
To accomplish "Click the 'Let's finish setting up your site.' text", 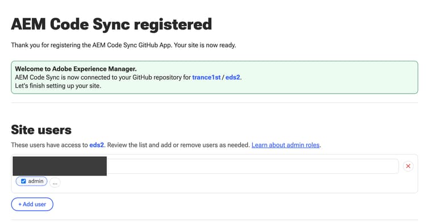I will pyautogui.click(x=58, y=86).
